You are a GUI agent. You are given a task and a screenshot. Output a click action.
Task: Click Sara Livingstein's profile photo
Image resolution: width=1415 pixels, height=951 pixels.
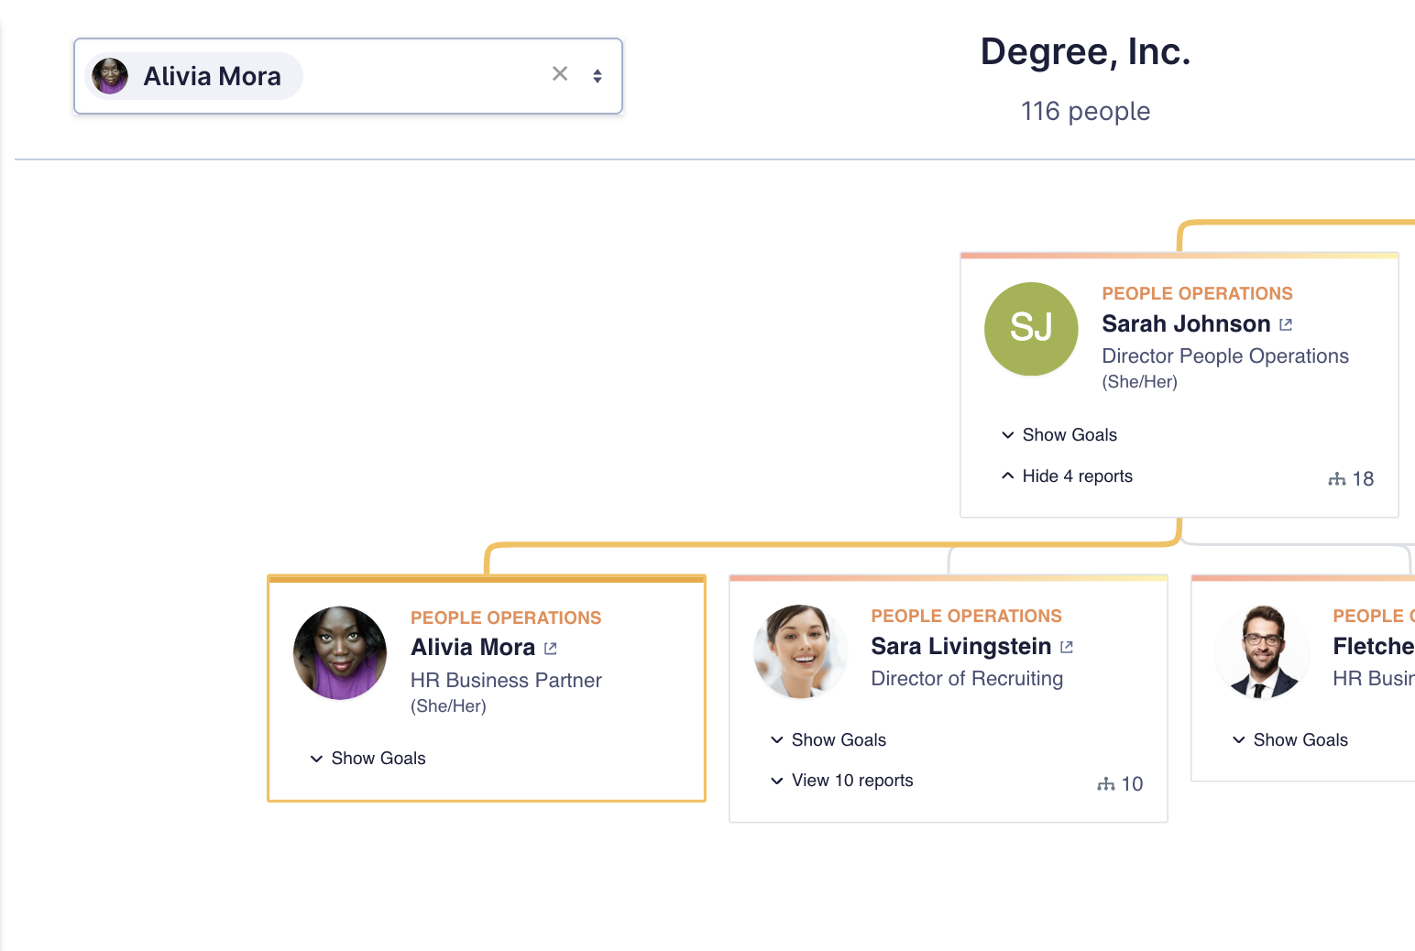click(x=800, y=651)
